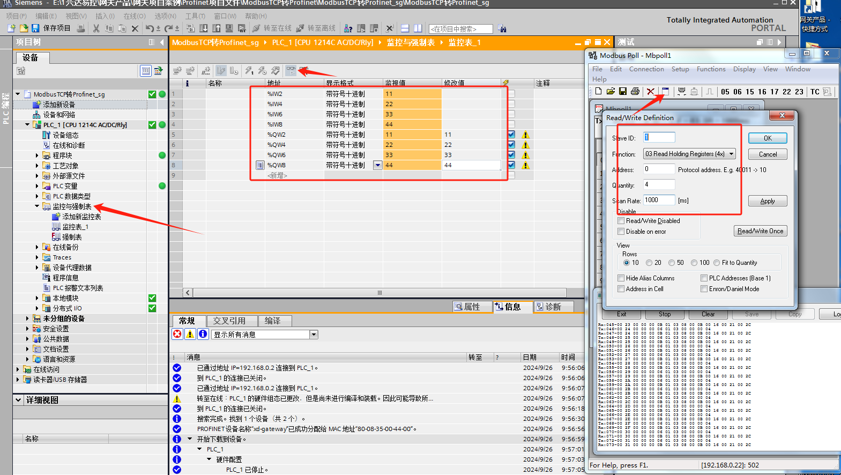Screen dimensions: 841x475
Task: Uncheck modify checkbox for %QW2 row
Action: pos(511,135)
